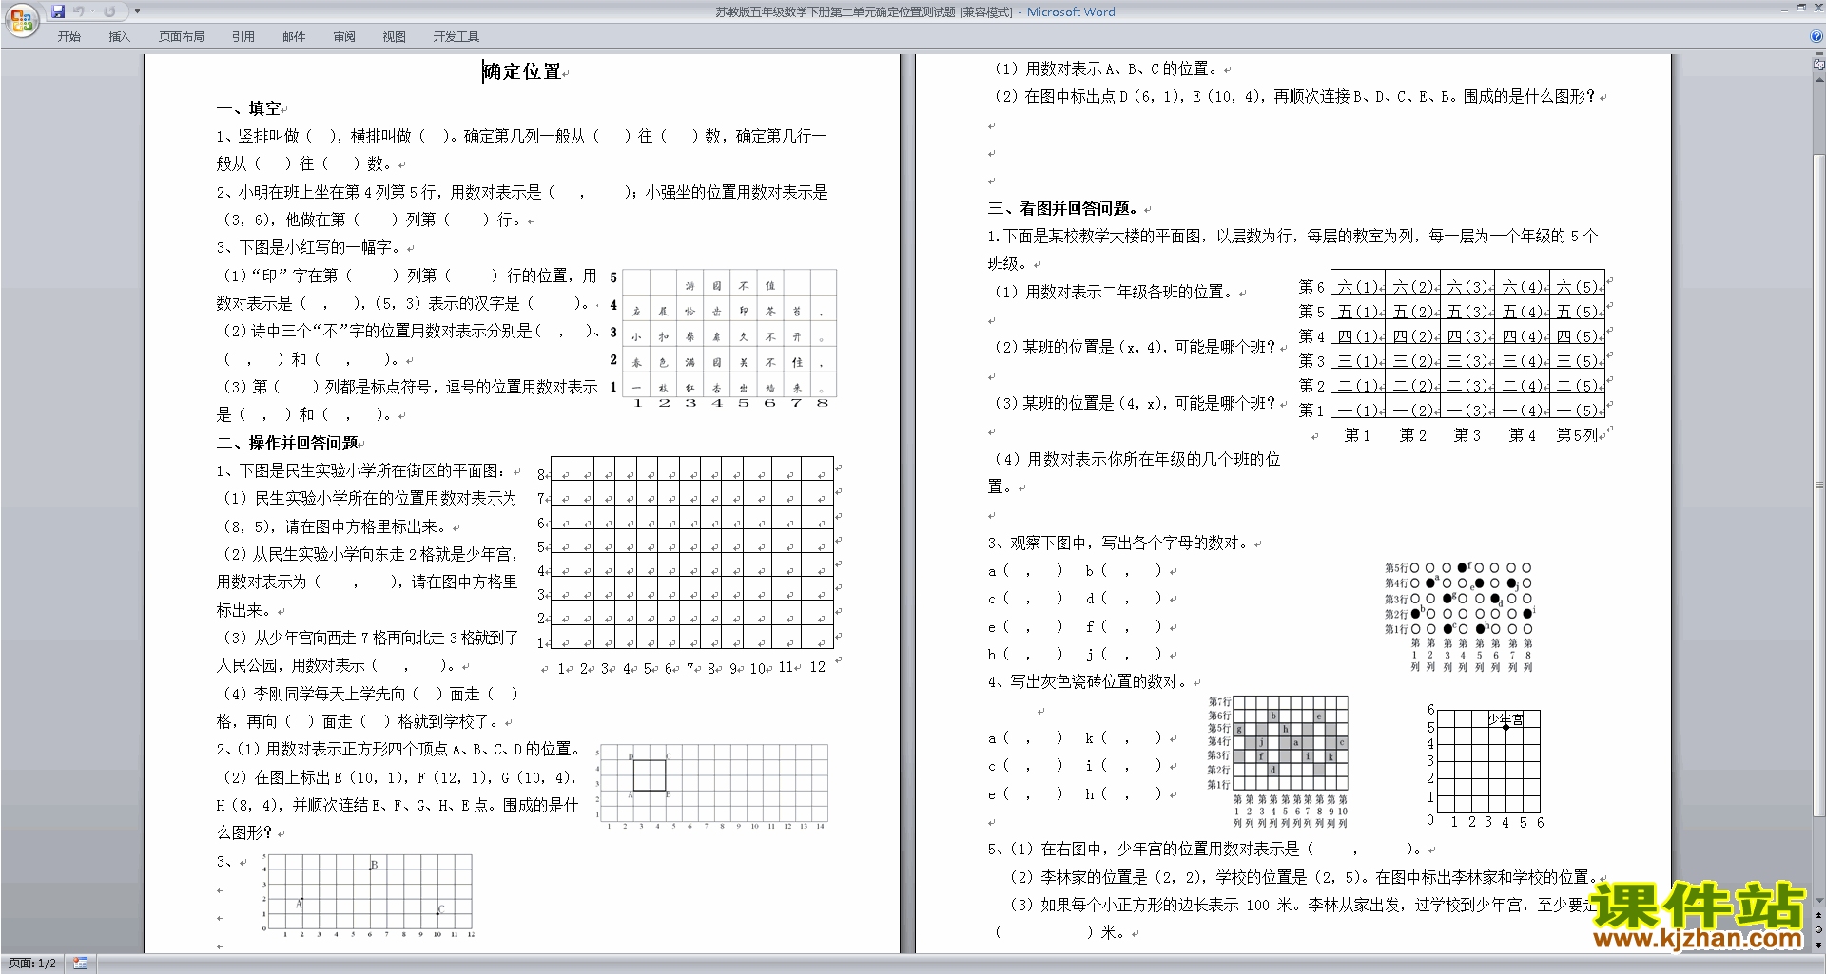Open Word Help question mark icon
This screenshot has width=1826, height=974.
(x=1816, y=36)
